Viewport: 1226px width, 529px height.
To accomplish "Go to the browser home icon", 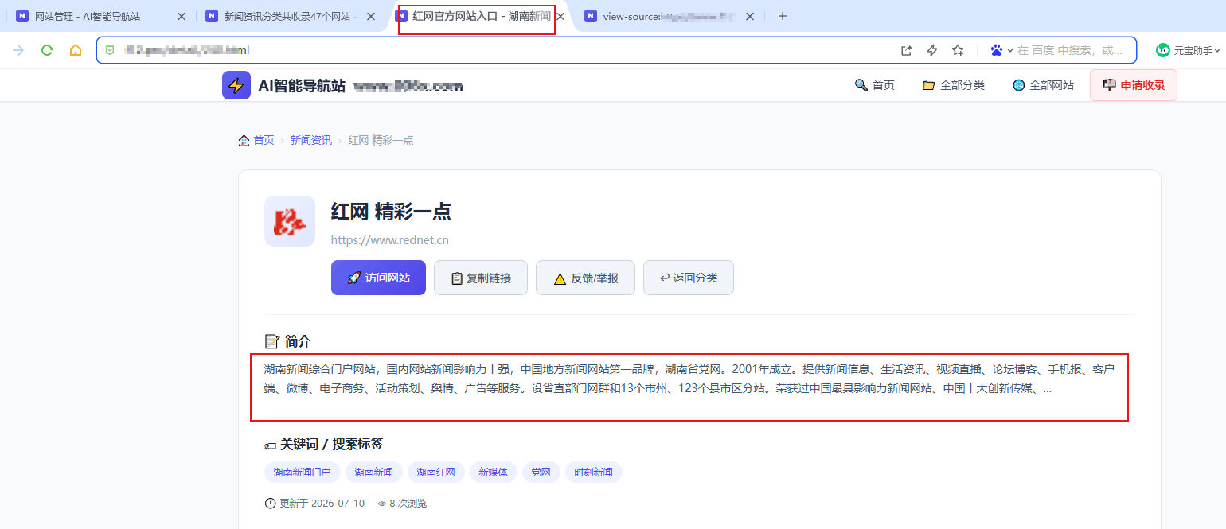I will (x=76, y=50).
